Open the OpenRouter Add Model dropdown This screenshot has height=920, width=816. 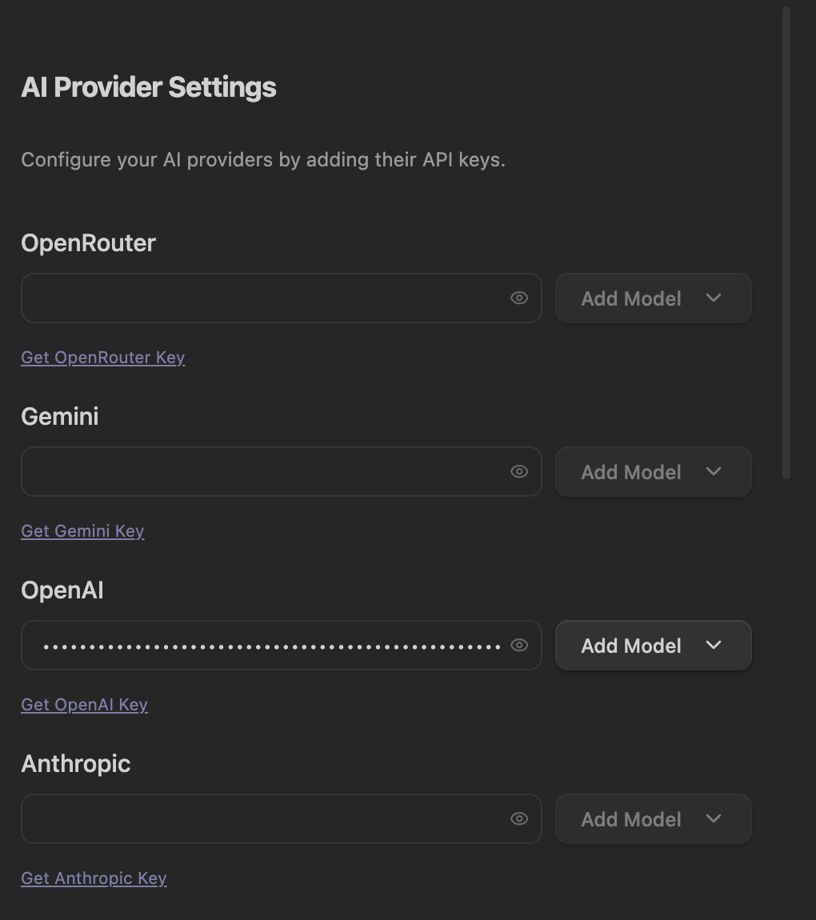(x=632, y=298)
